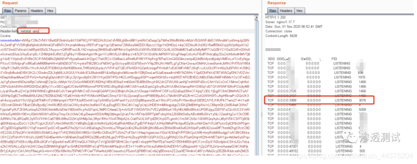This screenshot has width=417, height=164.
Task: Click the 'Content-Length: 8428' response header
Action: [281, 36]
